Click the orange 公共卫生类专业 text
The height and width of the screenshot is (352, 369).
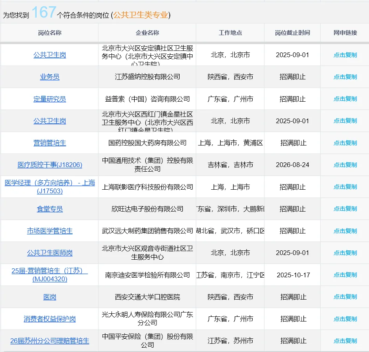tap(141, 15)
